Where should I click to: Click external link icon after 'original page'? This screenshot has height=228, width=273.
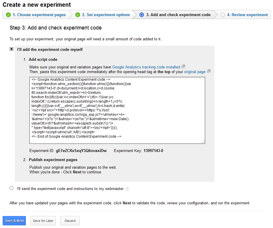(209, 71)
